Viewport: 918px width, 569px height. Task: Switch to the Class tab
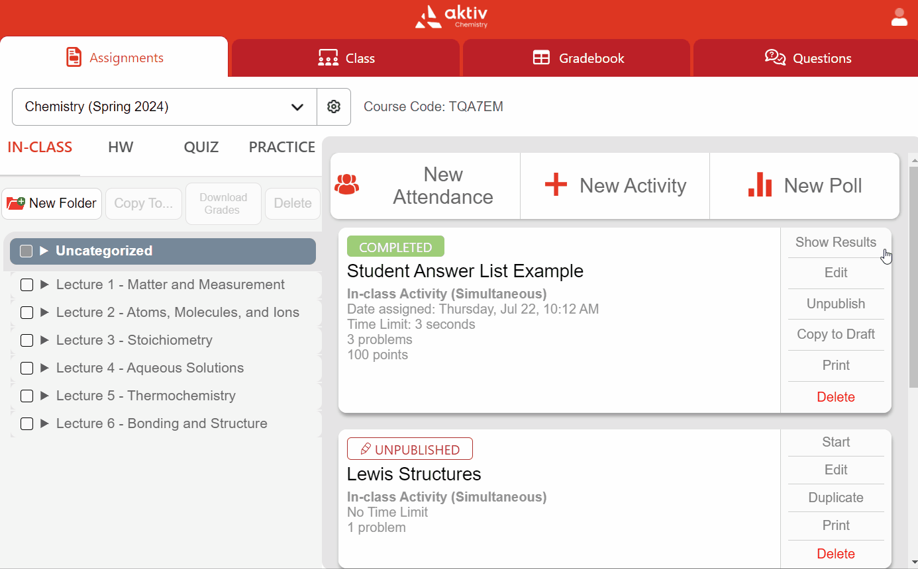pos(346,58)
